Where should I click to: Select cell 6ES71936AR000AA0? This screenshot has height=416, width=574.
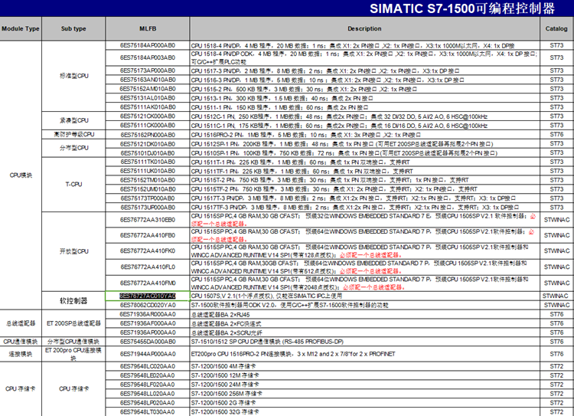click(x=148, y=314)
